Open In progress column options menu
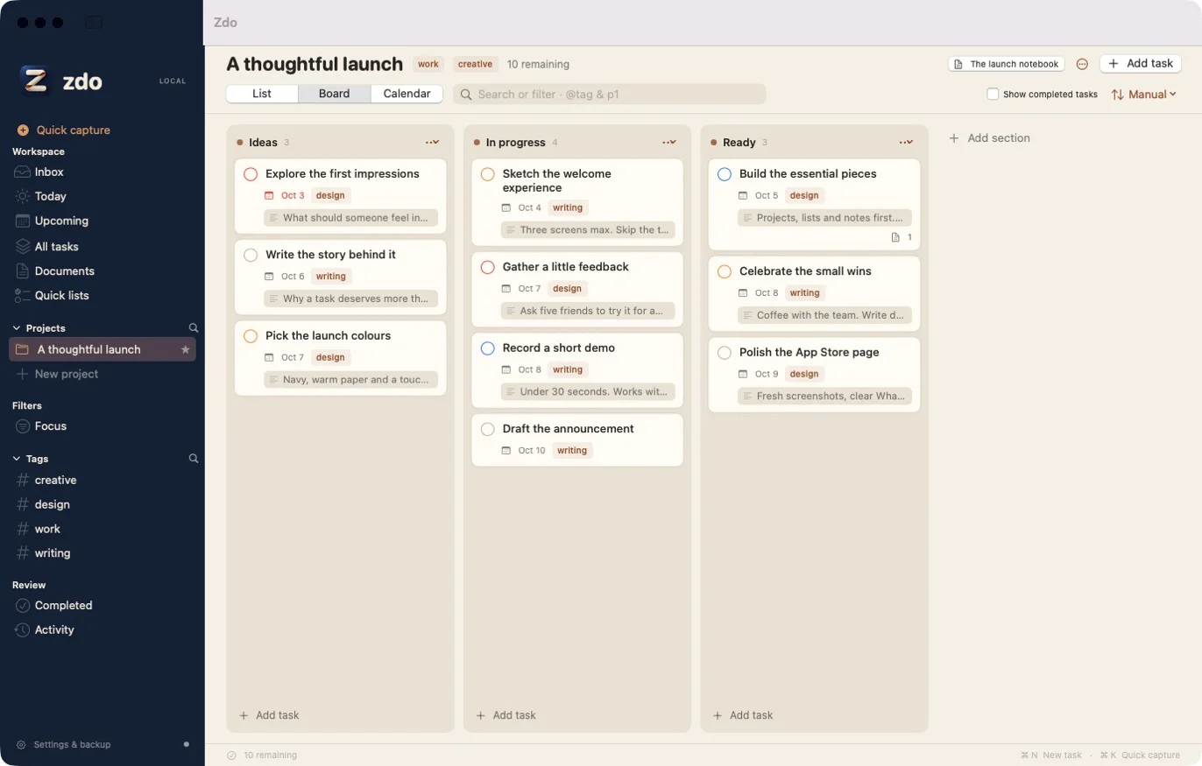Screen dimensions: 1202x766 point(669,142)
